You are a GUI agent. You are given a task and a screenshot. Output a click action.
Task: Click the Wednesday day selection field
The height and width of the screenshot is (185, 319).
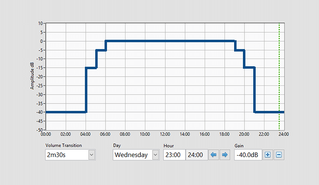133,155
